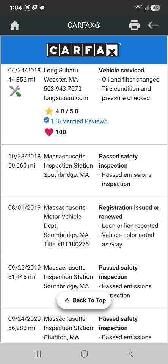The height and width of the screenshot is (364, 168).
Task: Select the Registration issued or renewed entry
Action: coord(84,226)
